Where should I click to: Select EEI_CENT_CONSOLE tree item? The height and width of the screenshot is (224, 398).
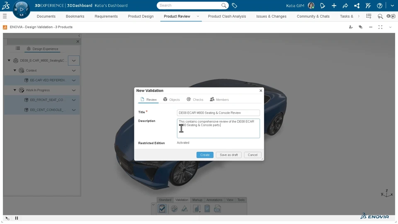point(41,110)
